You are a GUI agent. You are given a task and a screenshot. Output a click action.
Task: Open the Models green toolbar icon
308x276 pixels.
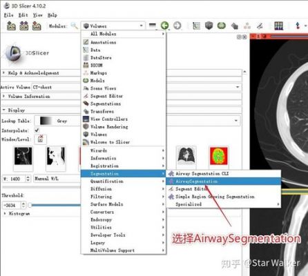tap(222, 26)
